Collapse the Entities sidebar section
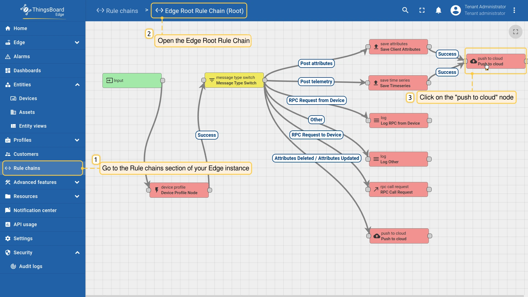 coord(77,85)
